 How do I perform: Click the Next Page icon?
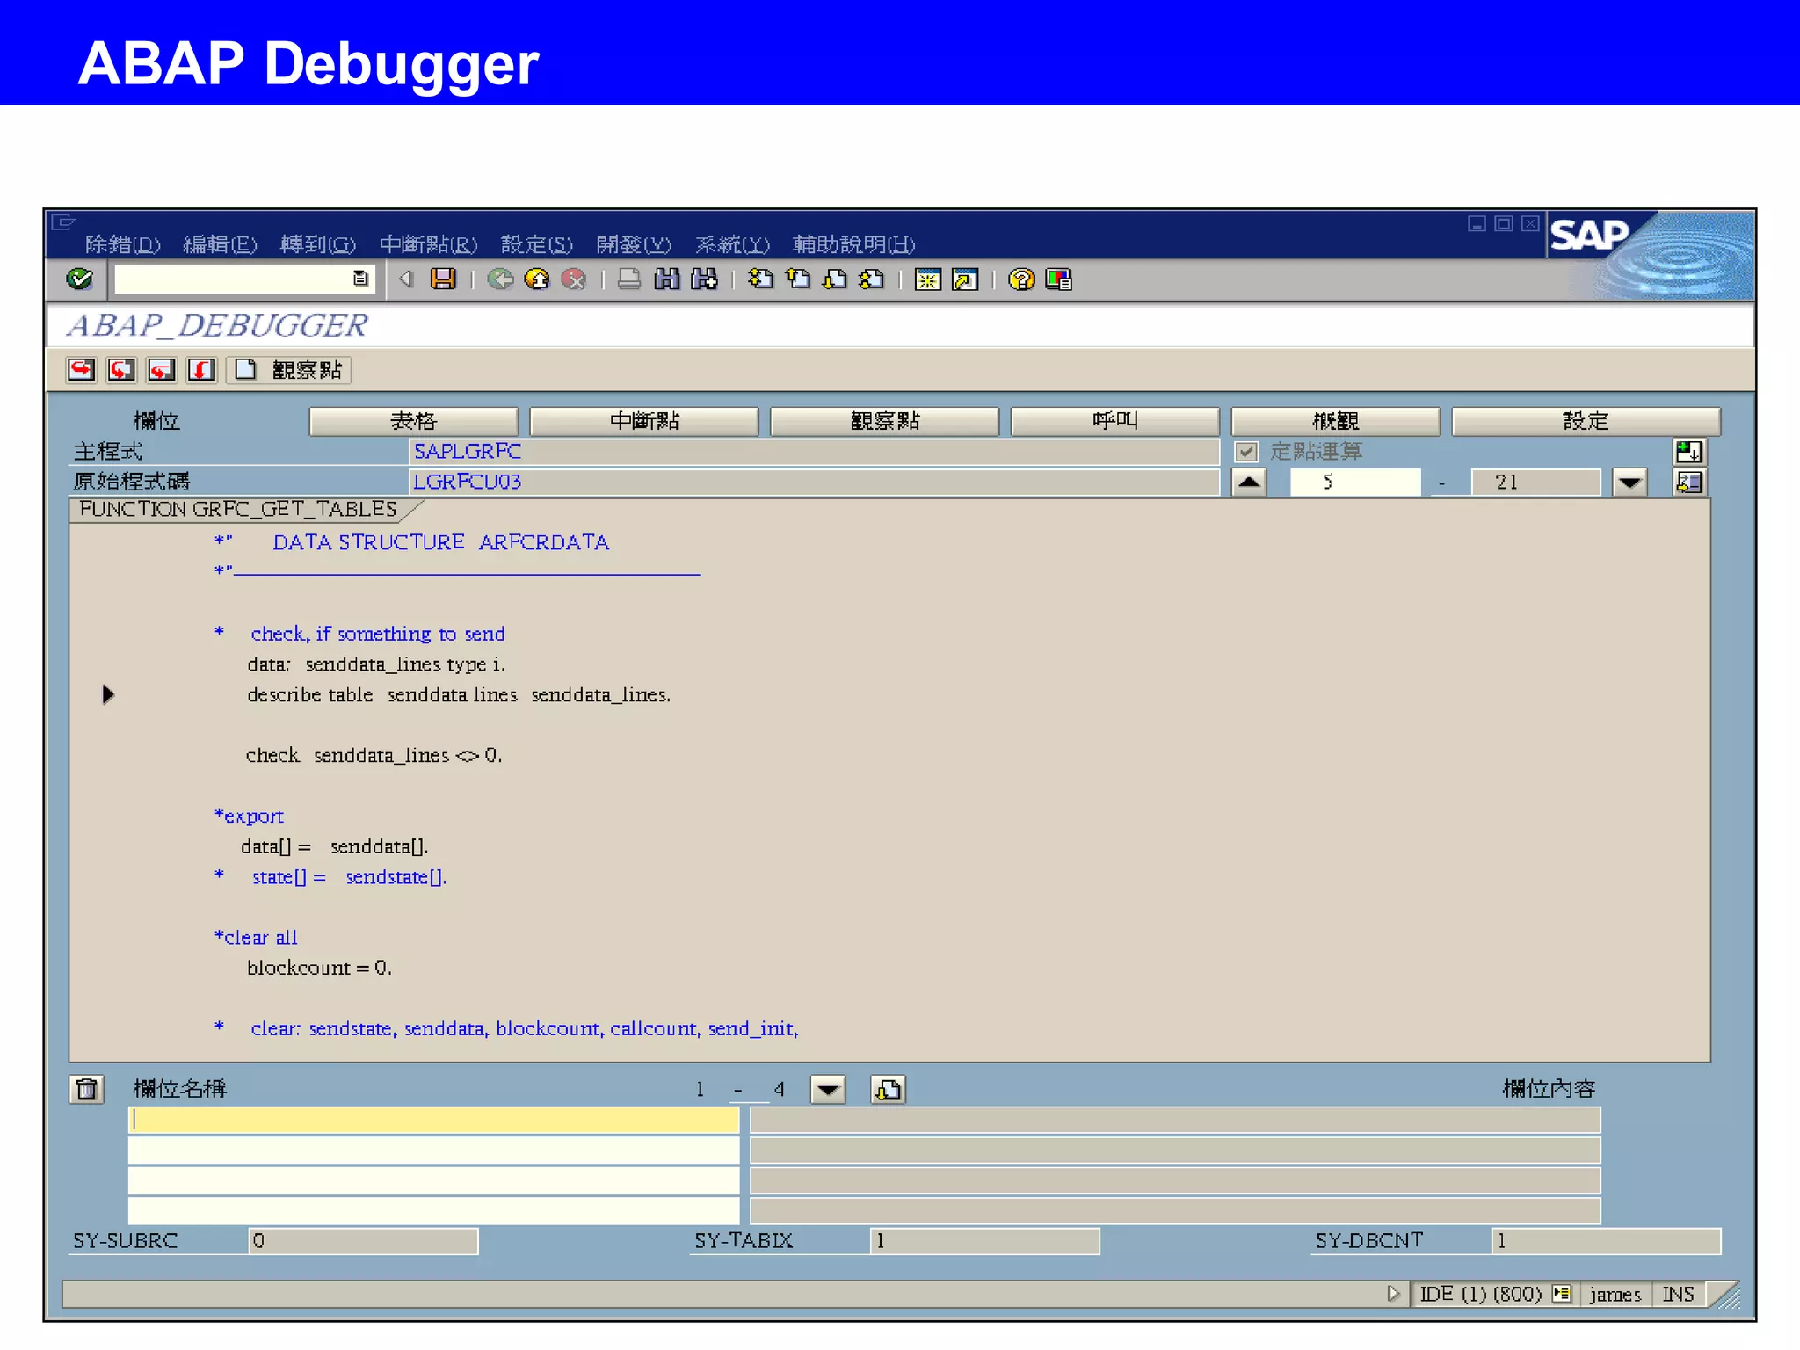835,279
